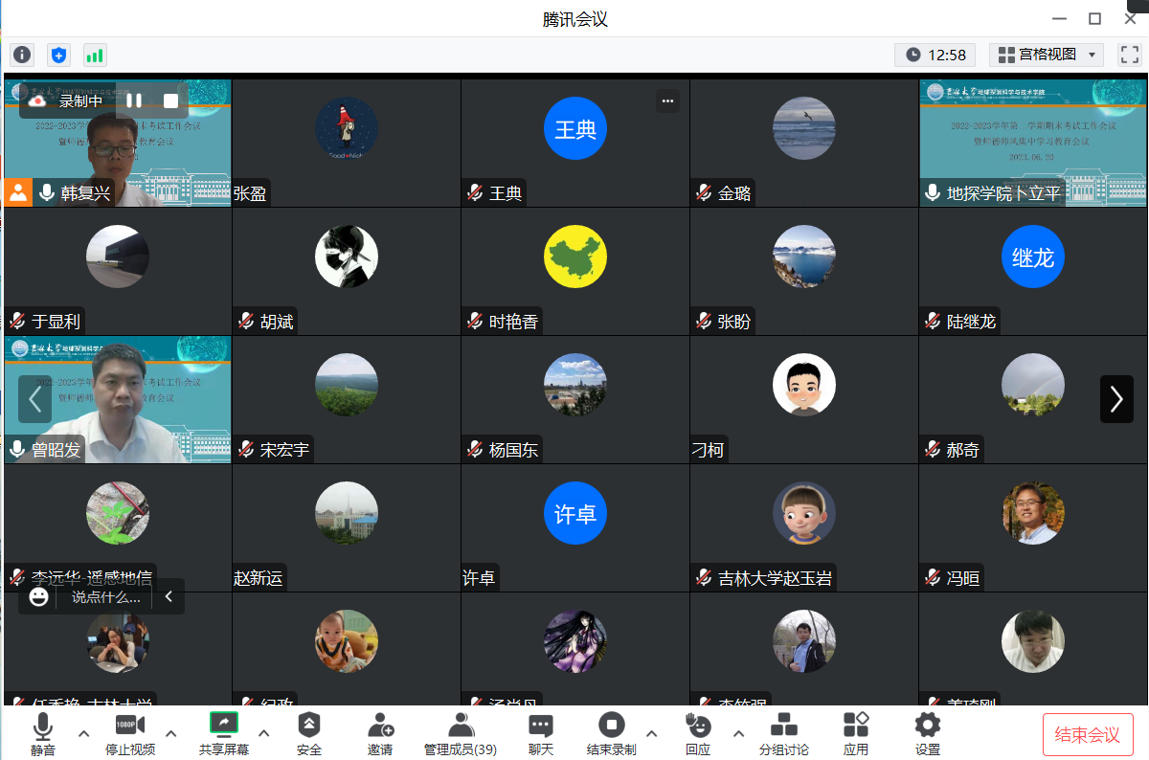Image resolution: width=1149 pixels, height=760 pixels.
Task: Toggle microphone with 静音 button
Action: click(43, 733)
